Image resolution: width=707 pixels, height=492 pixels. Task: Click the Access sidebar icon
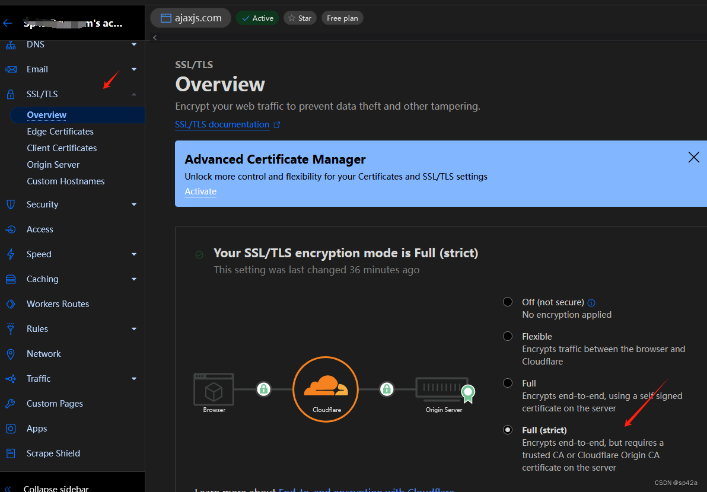tap(10, 229)
